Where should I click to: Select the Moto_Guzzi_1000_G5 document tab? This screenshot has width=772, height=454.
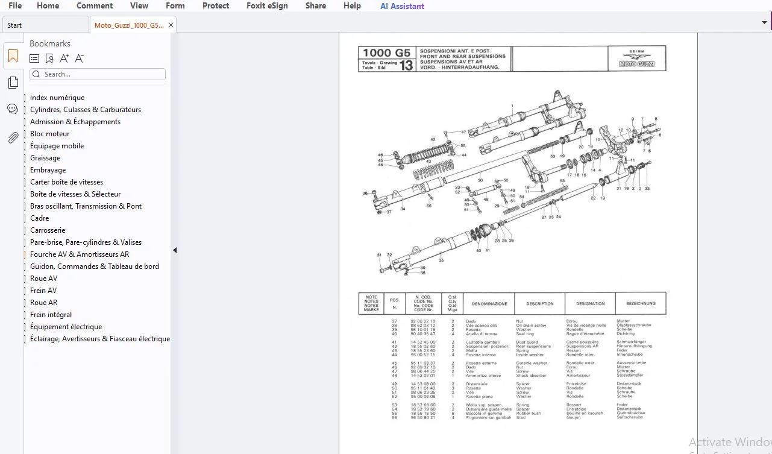tap(128, 25)
